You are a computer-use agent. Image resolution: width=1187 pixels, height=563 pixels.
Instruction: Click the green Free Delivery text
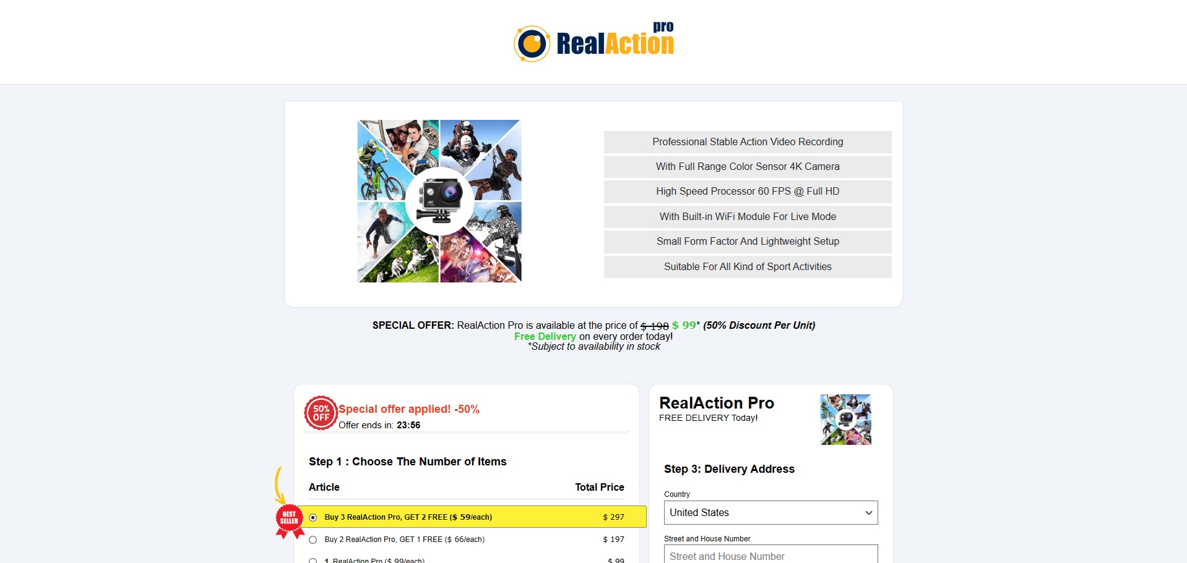(545, 337)
